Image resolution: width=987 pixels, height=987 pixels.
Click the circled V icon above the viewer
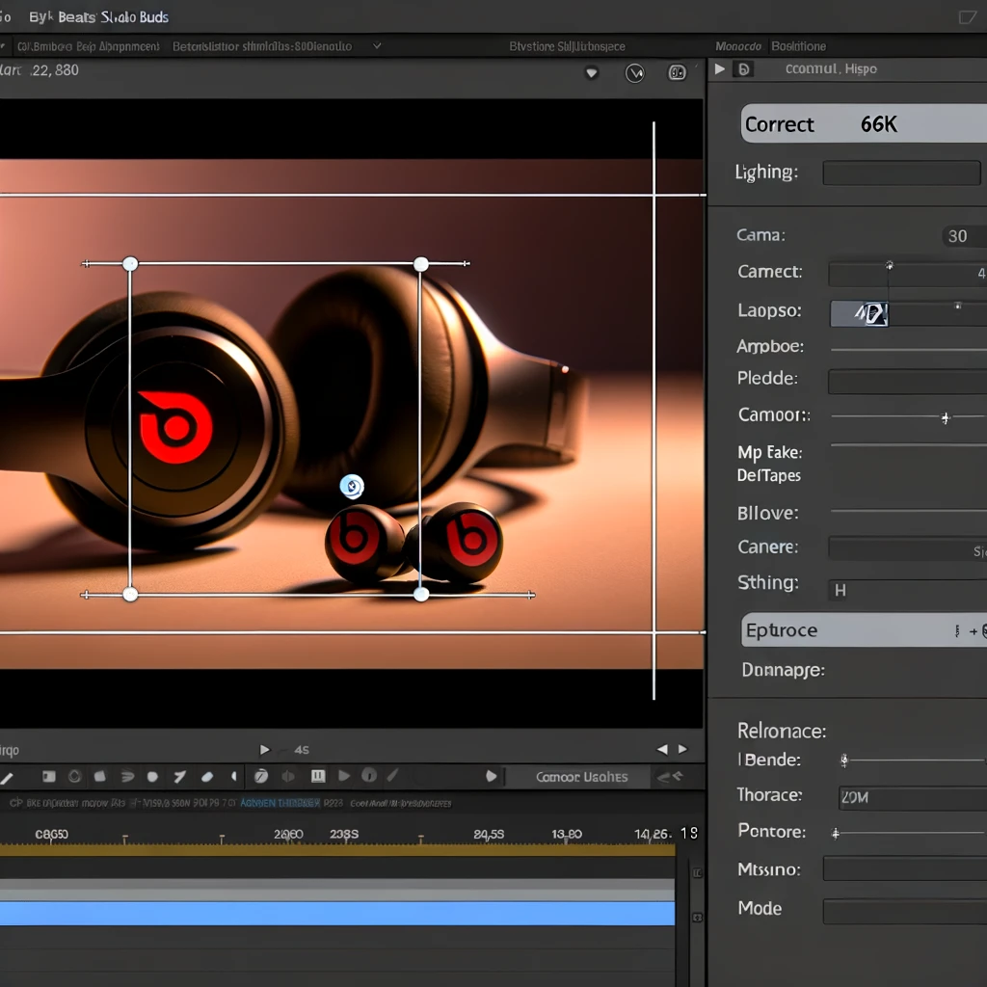click(634, 73)
